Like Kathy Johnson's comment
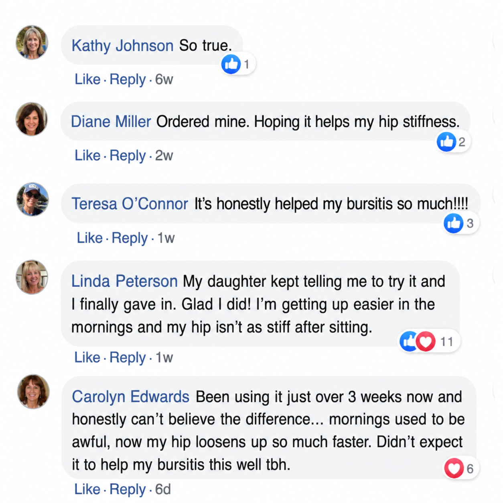Image resolution: width=503 pixels, height=503 pixels. [87, 79]
